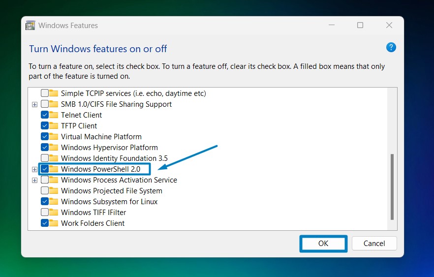
Task: Click the folder icon beside Windows Subsystem for Linux
Action: pyautogui.click(x=54, y=201)
